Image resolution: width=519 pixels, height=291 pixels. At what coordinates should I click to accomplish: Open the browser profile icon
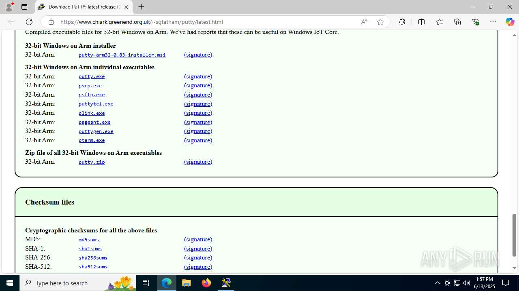tap(9, 7)
